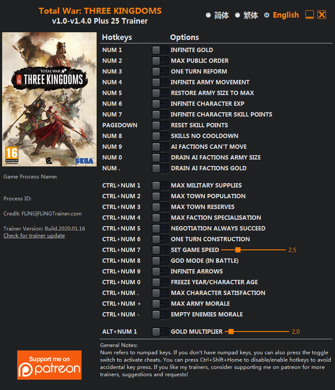Image resolution: width=335 pixels, height=390 pixels.
Task: Toggle God Mode (In Battle)
Action: [160, 261]
